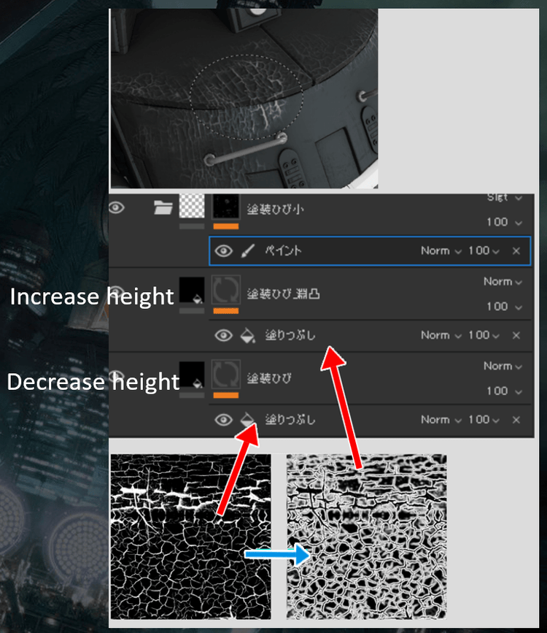This screenshot has width=547, height=633.
Task: Click the black-and-white crack mask image
Action: 191,537
